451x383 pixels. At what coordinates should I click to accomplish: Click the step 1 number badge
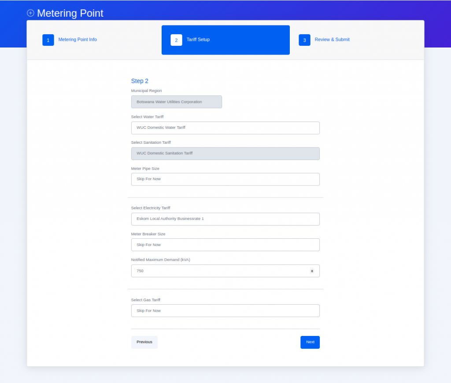click(48, 40)
